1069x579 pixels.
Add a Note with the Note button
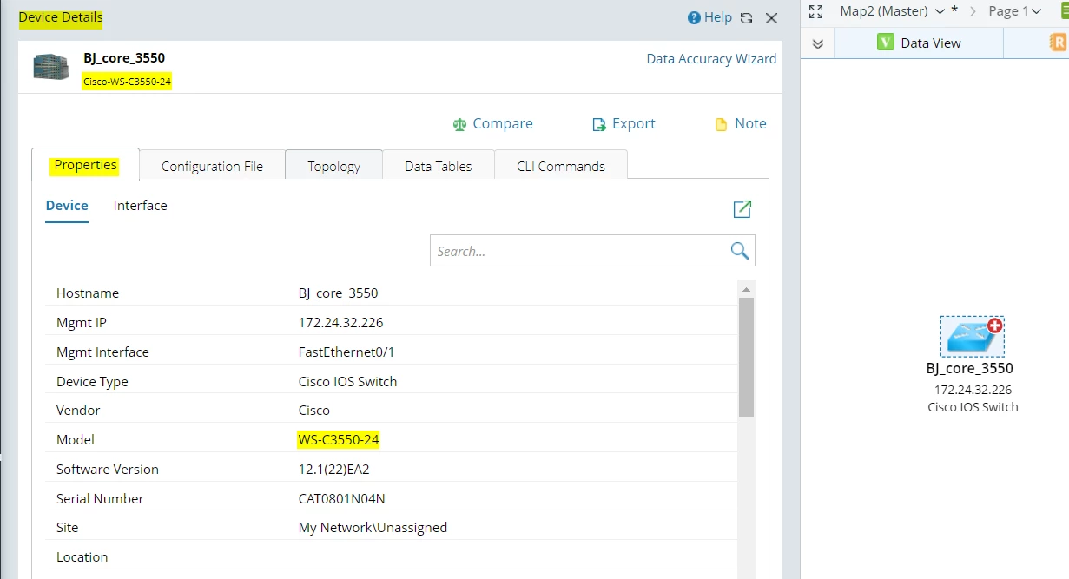pos(740,124)
